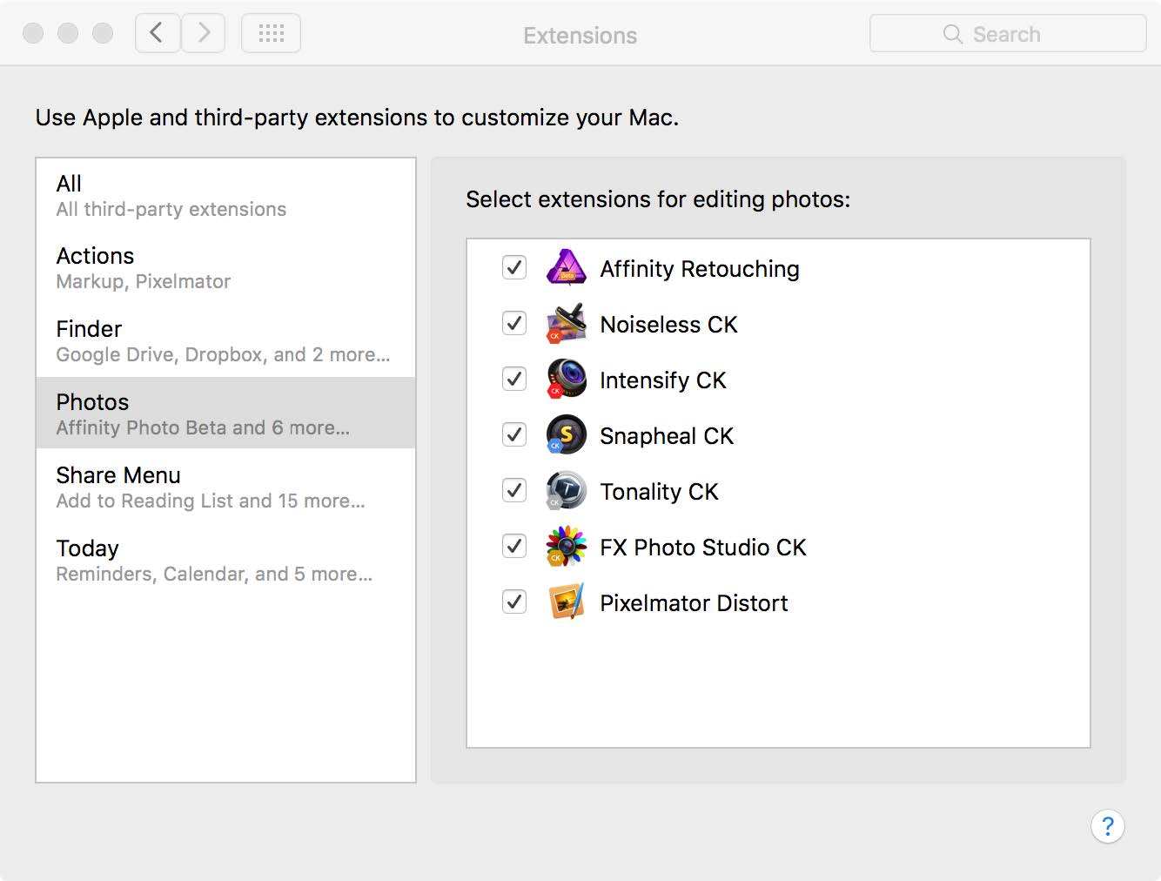
Task: Select the Today extensions category
Action: point(225,560)
